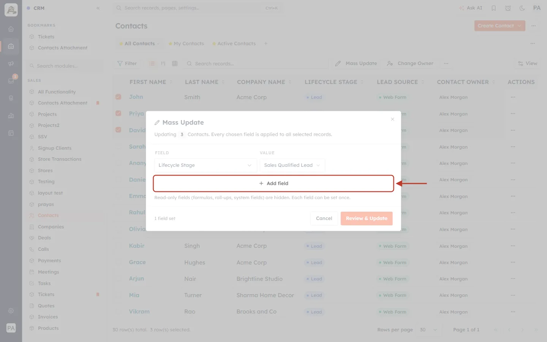
Task: Uncheck the Priya row checkbox
Action: click(x=119, y=113)
